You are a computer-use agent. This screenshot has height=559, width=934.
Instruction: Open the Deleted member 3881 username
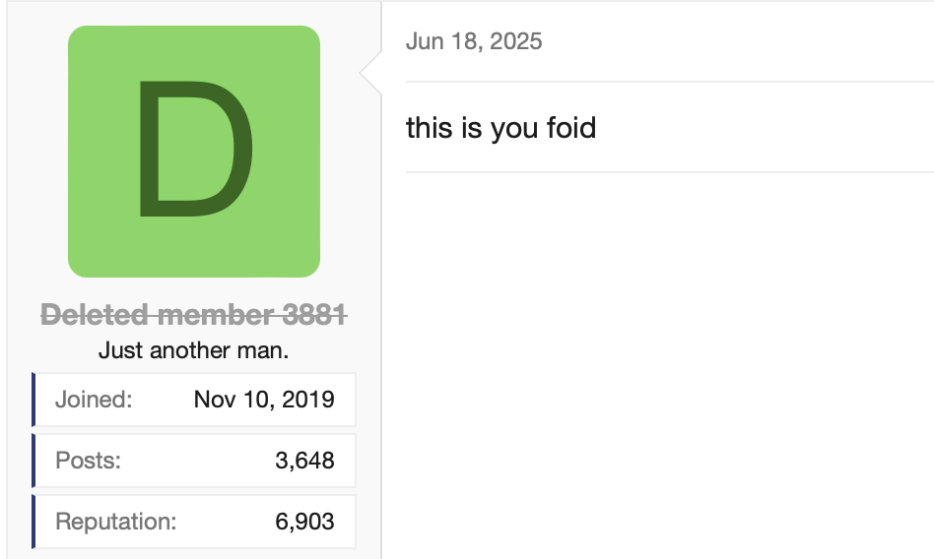click(193, 315)
